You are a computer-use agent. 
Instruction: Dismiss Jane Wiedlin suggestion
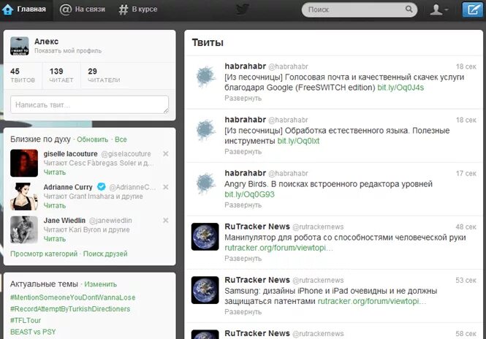166,221
